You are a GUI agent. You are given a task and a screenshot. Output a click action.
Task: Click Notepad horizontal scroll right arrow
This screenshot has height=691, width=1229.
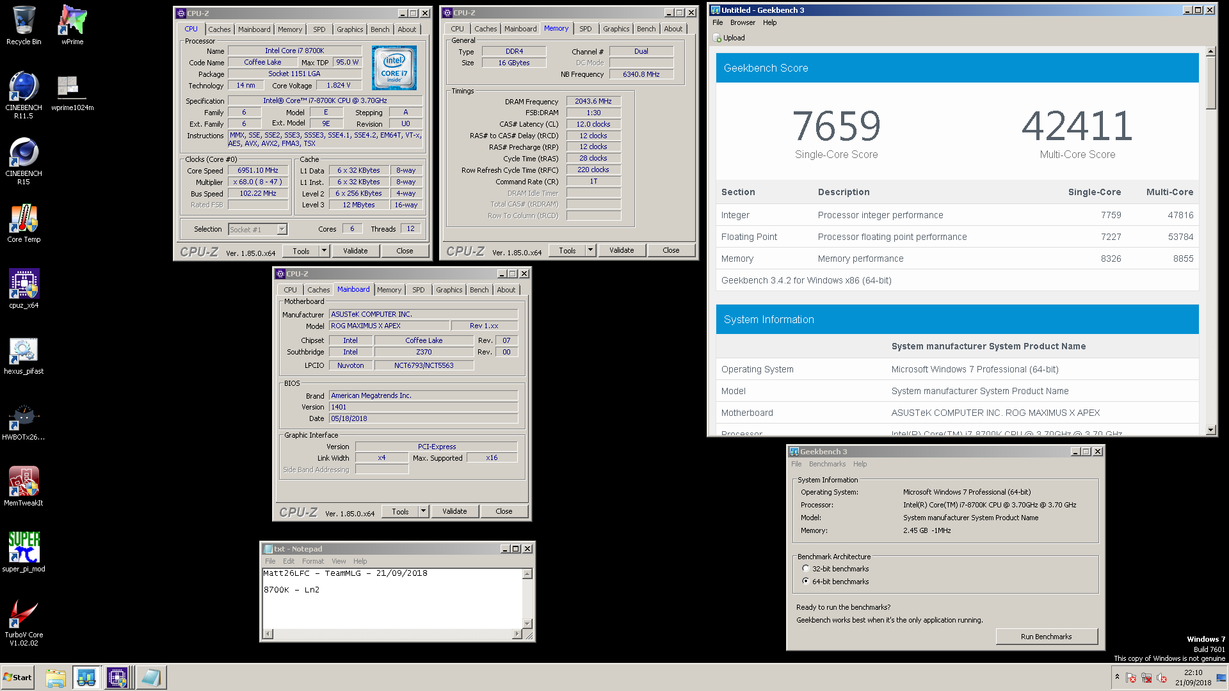tap(517, 634)
